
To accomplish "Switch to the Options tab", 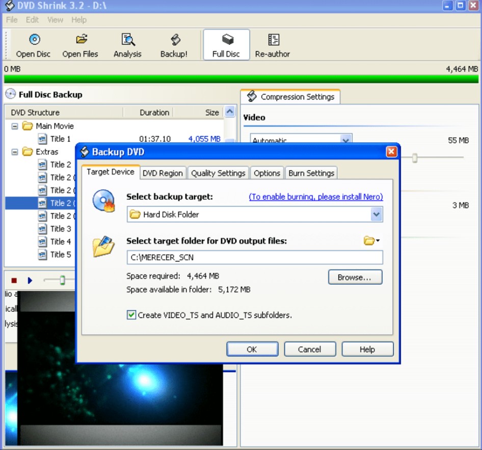I will [x=267, y=173].
